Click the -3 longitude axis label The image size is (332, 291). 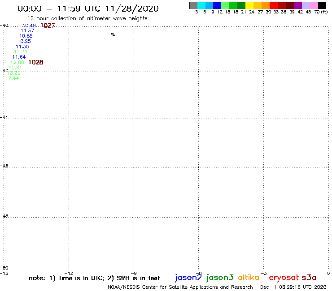click(x=264, y=273)
